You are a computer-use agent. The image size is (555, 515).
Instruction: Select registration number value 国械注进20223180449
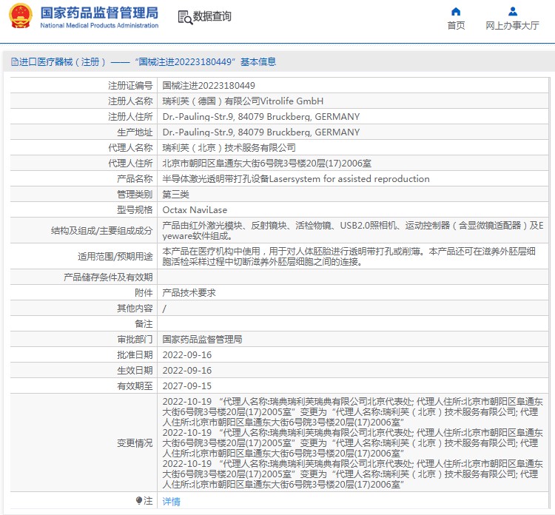point(209,86)
